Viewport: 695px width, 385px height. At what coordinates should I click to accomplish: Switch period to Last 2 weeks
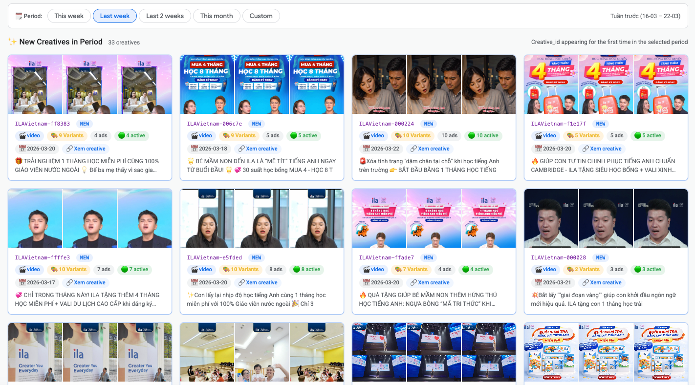165,15
